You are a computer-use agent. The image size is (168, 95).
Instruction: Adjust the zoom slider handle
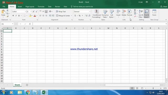click(153, 88)
